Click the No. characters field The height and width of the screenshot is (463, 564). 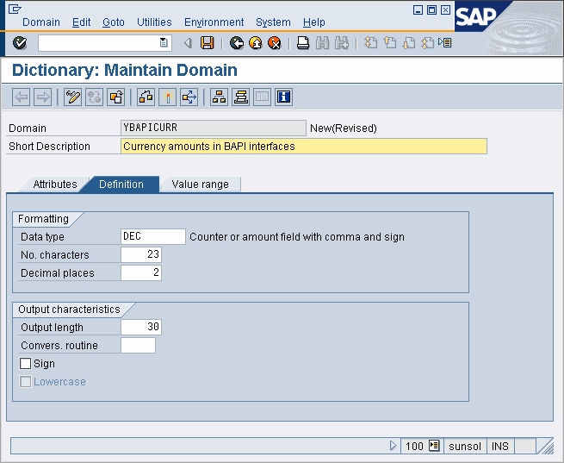[x=141, y=254]
